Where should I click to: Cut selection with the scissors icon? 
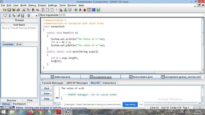point(24,10)
